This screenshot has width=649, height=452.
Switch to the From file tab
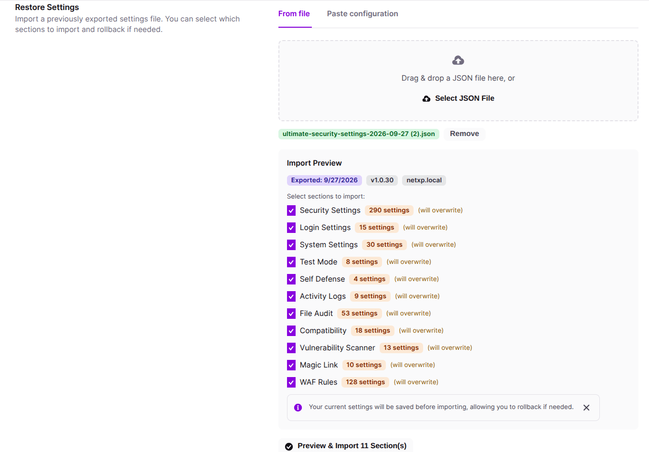coord(294,14)
